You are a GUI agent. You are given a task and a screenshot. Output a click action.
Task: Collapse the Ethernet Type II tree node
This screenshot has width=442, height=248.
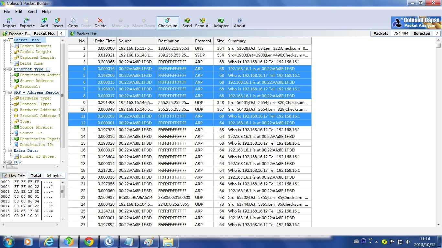tap(5, 69)
